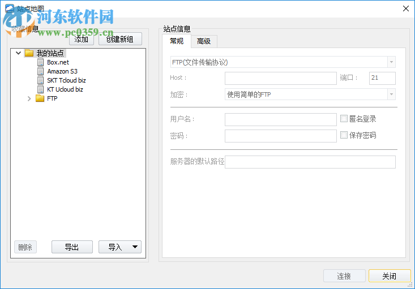
Task: Expand the FTP folder node
Action: click(29, 98)
